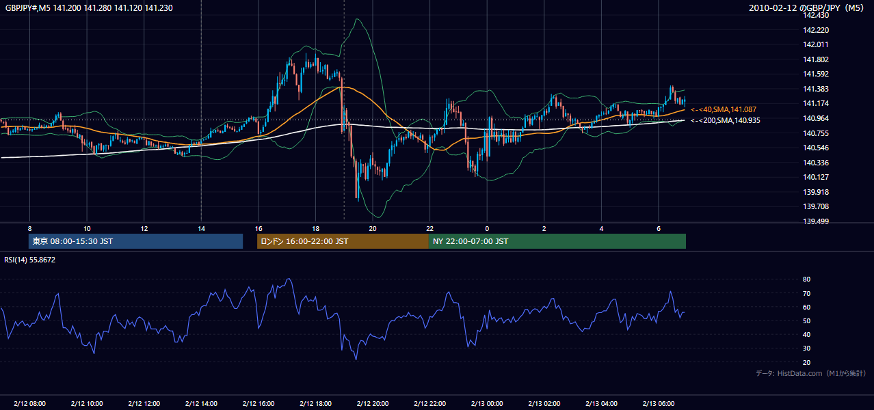The width and height of the screenshot is (874, 410).
Task: Click the 2/12 18:00 date label
Action: click(315, 403)
